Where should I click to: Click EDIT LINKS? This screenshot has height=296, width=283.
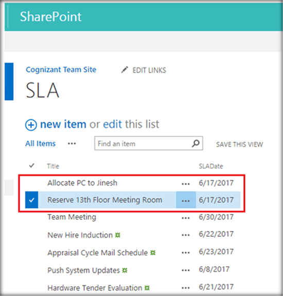(149, 70)
